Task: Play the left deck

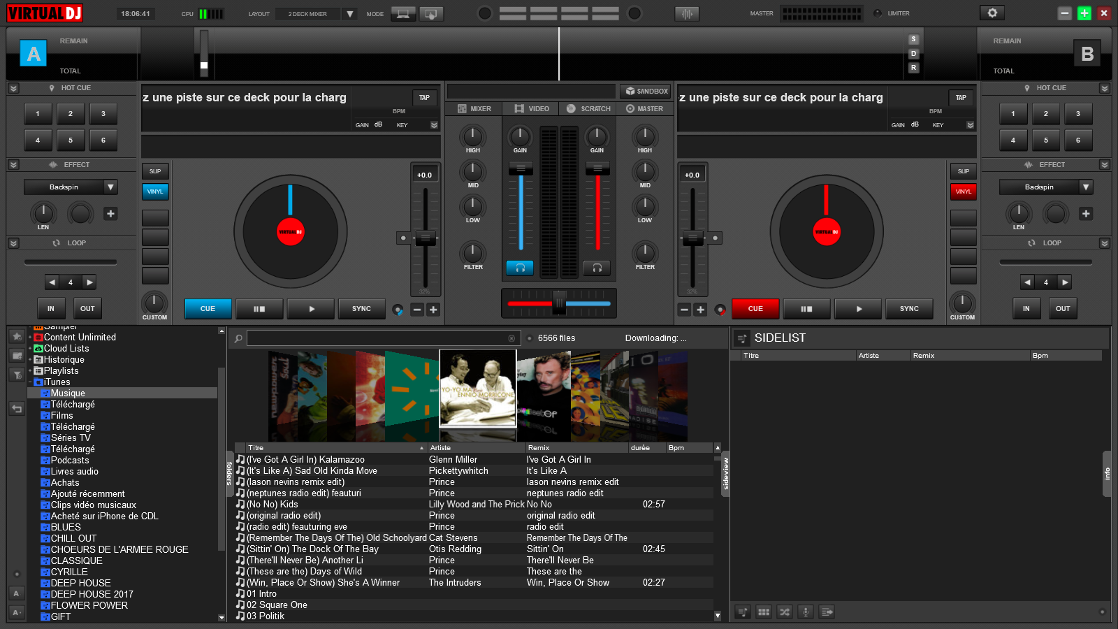Action: tap(311, 309)
